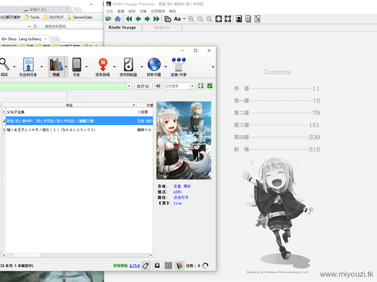Click the cover image icon in Previewer toolbar
Viewport: 377px width, 282px height.
[x=239, y=19]
